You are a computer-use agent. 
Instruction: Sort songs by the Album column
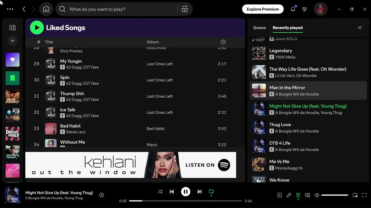[153, 42]
